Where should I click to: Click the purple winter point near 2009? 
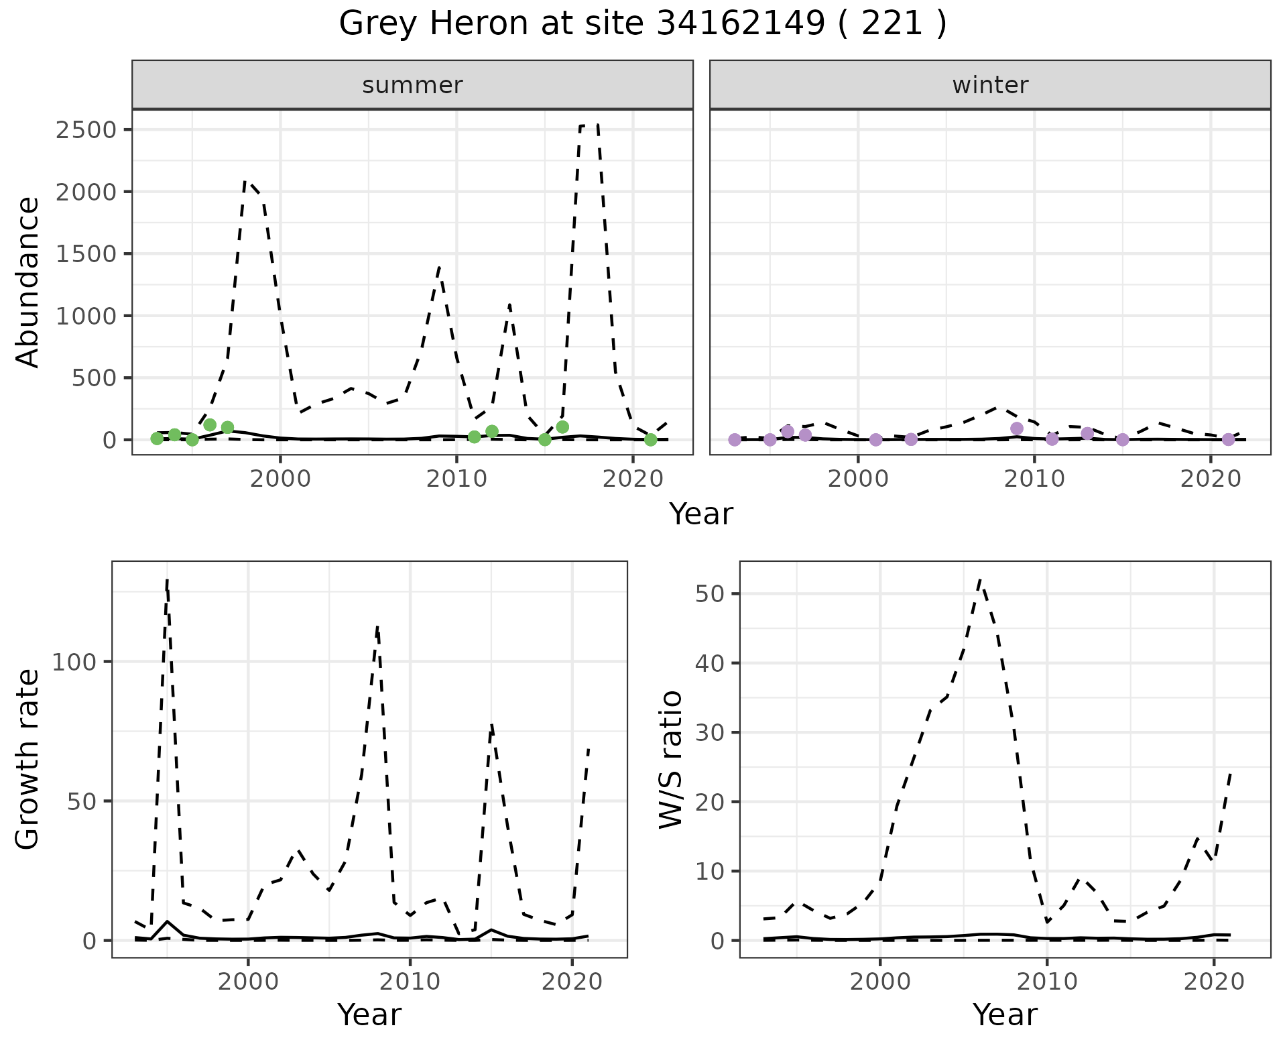pyautogui.click(x=1017, y=428)
